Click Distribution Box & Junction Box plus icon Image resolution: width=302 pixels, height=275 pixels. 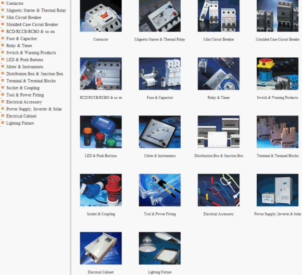(3, 73)
